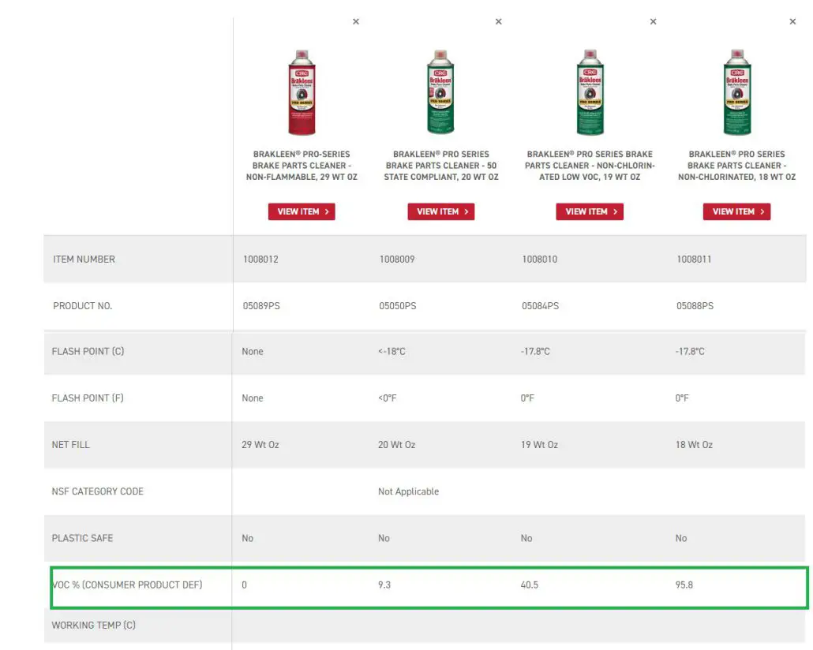Select the NSF CATEGORY CODE row label
The image size is (813, 650).
tap(97, 491)
